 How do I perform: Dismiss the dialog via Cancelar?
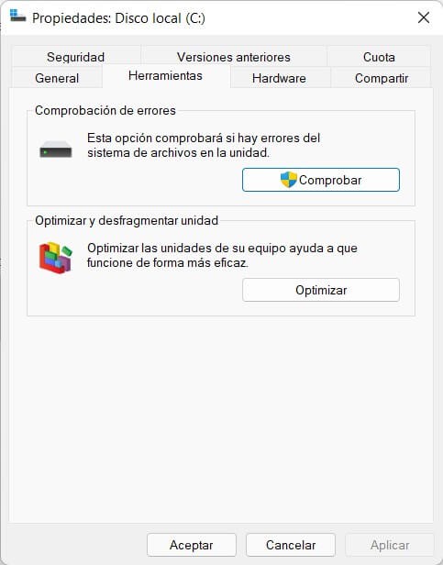[x=291, y=545]
